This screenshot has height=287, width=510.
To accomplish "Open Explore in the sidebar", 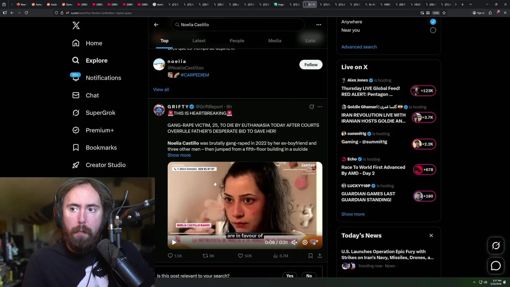I will point(90,61).
